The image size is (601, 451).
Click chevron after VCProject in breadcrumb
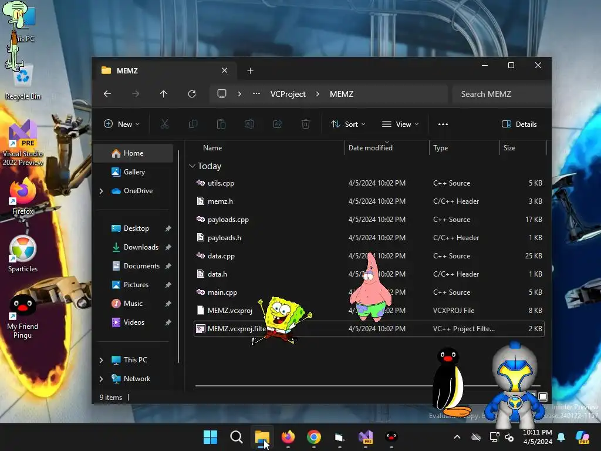[x=318, y=94]
